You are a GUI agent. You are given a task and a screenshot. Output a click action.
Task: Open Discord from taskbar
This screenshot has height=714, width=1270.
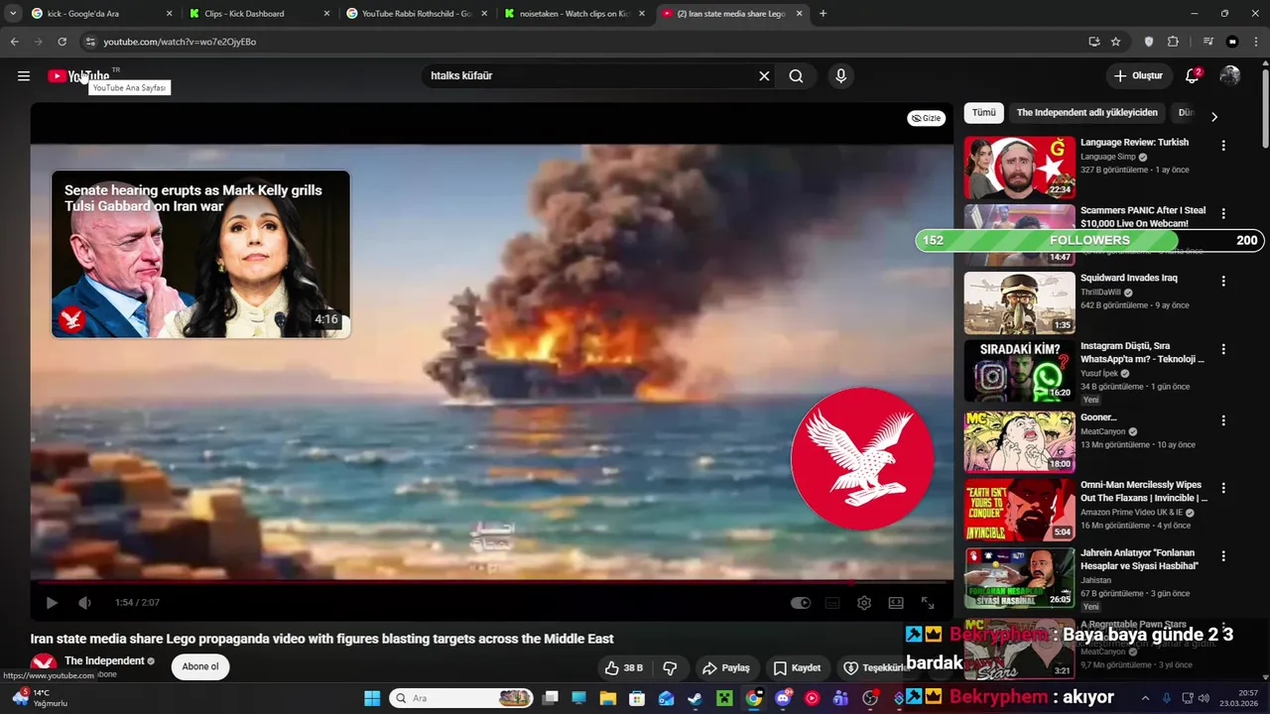pos(783,698)
